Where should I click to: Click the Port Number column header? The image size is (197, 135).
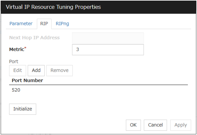(x=27, y=80)
